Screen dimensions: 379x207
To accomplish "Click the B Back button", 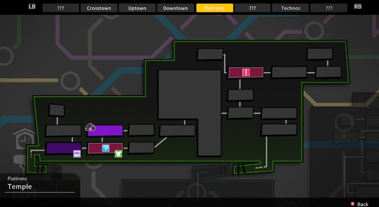I will (359, 204).
